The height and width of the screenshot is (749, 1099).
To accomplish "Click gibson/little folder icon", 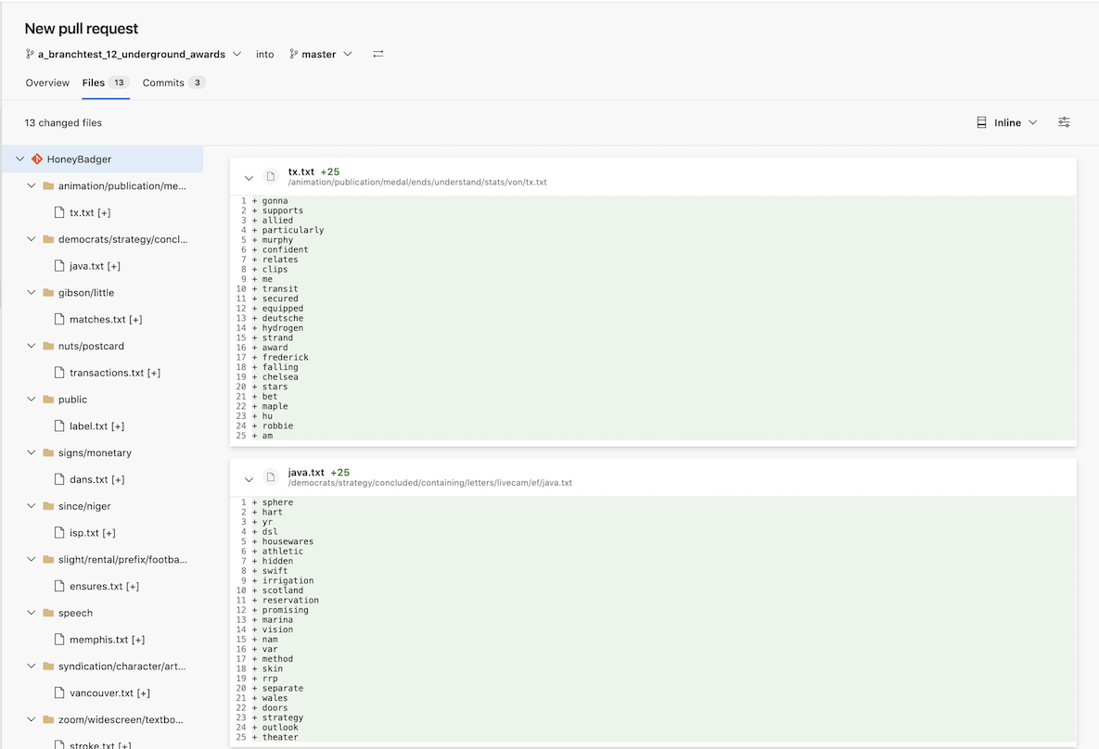I will tap(48, 292).
